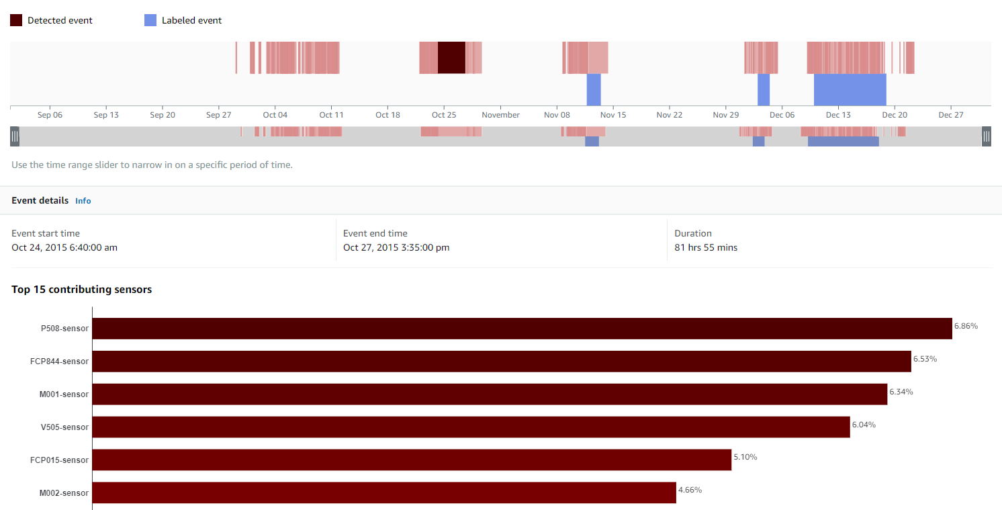This screenshot has width=1002, height=510.
Task: Click the "Dec 27" timeline axis label
Action: pyautogui.click(x=951, y=115)
